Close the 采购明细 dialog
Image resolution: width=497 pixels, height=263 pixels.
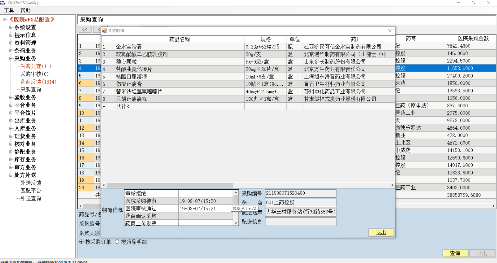[390, 31]
